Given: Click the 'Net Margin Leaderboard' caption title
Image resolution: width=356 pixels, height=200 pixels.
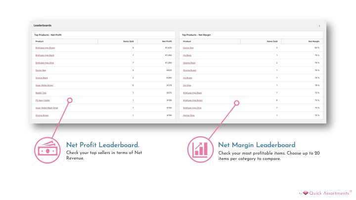Looking at the screenshot, I should click(x=257, y=145).
